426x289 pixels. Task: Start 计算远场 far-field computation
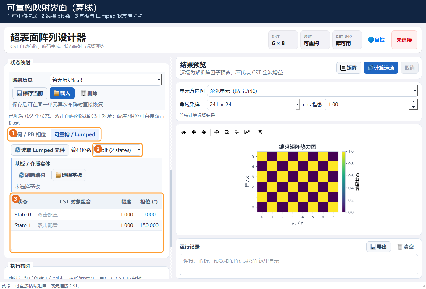(x=381, y=68)
